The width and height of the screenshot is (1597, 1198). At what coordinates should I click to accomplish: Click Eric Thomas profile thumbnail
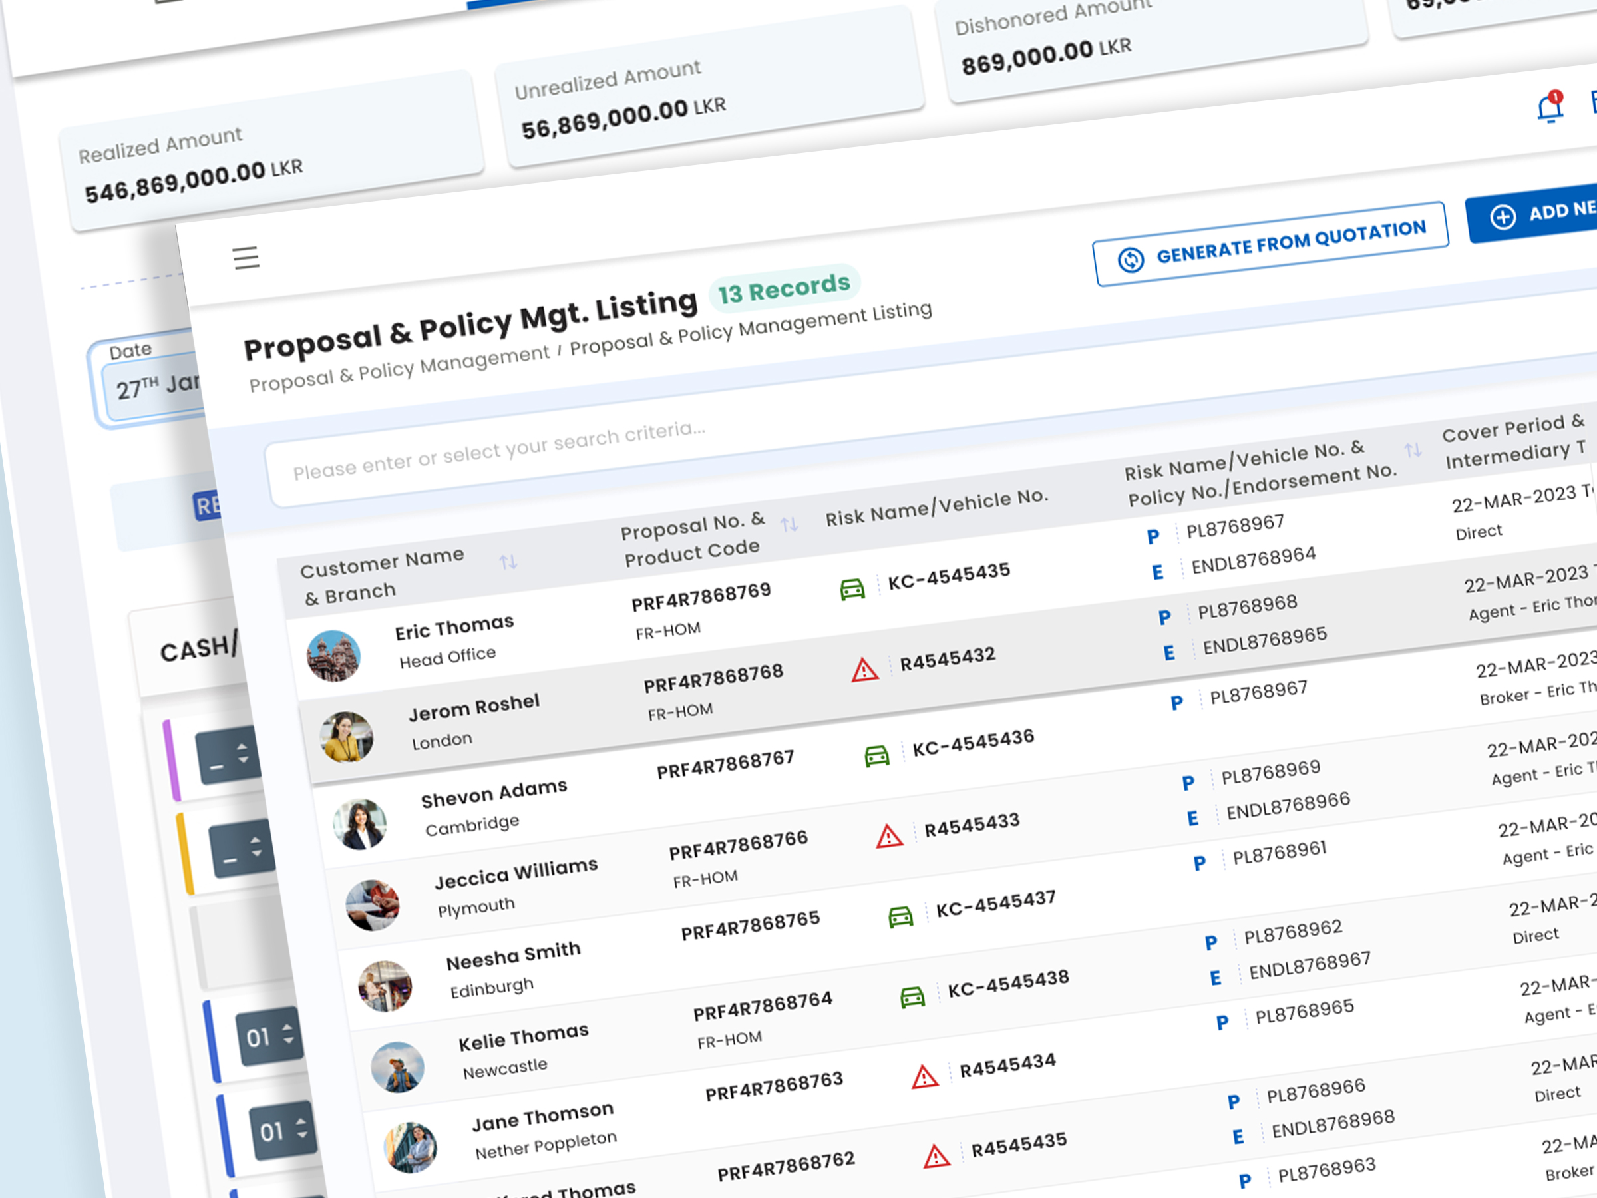point(333,656)
